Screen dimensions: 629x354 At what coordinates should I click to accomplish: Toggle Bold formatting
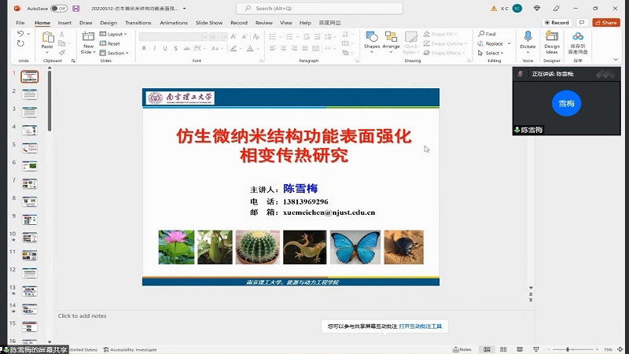point(144,48)
